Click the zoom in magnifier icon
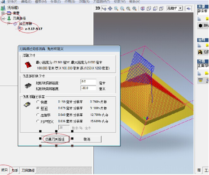The image size is (209, 175). tap(116, 9)
